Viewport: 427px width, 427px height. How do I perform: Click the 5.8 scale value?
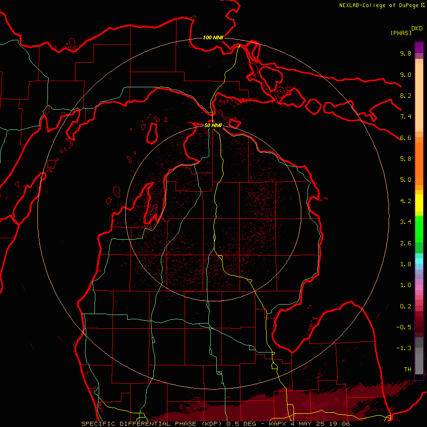point(406,159)
